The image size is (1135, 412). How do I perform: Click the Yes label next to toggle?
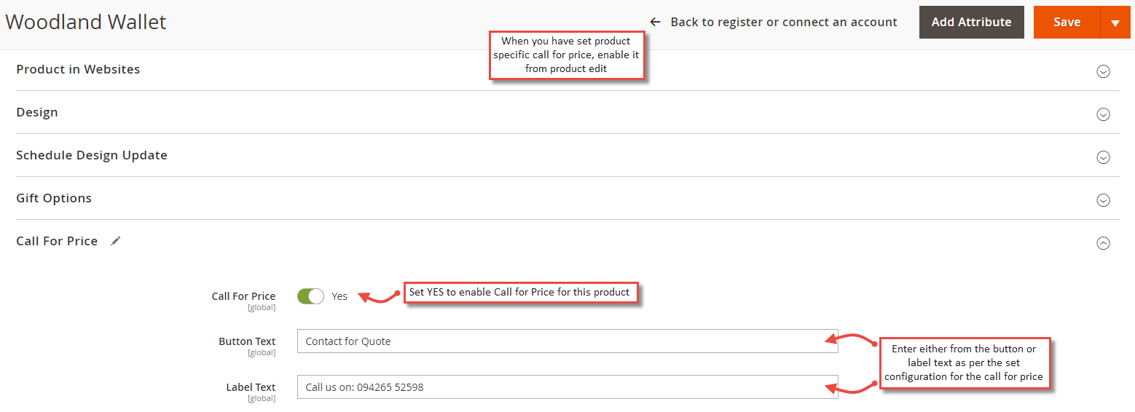[x=339, y=296]
